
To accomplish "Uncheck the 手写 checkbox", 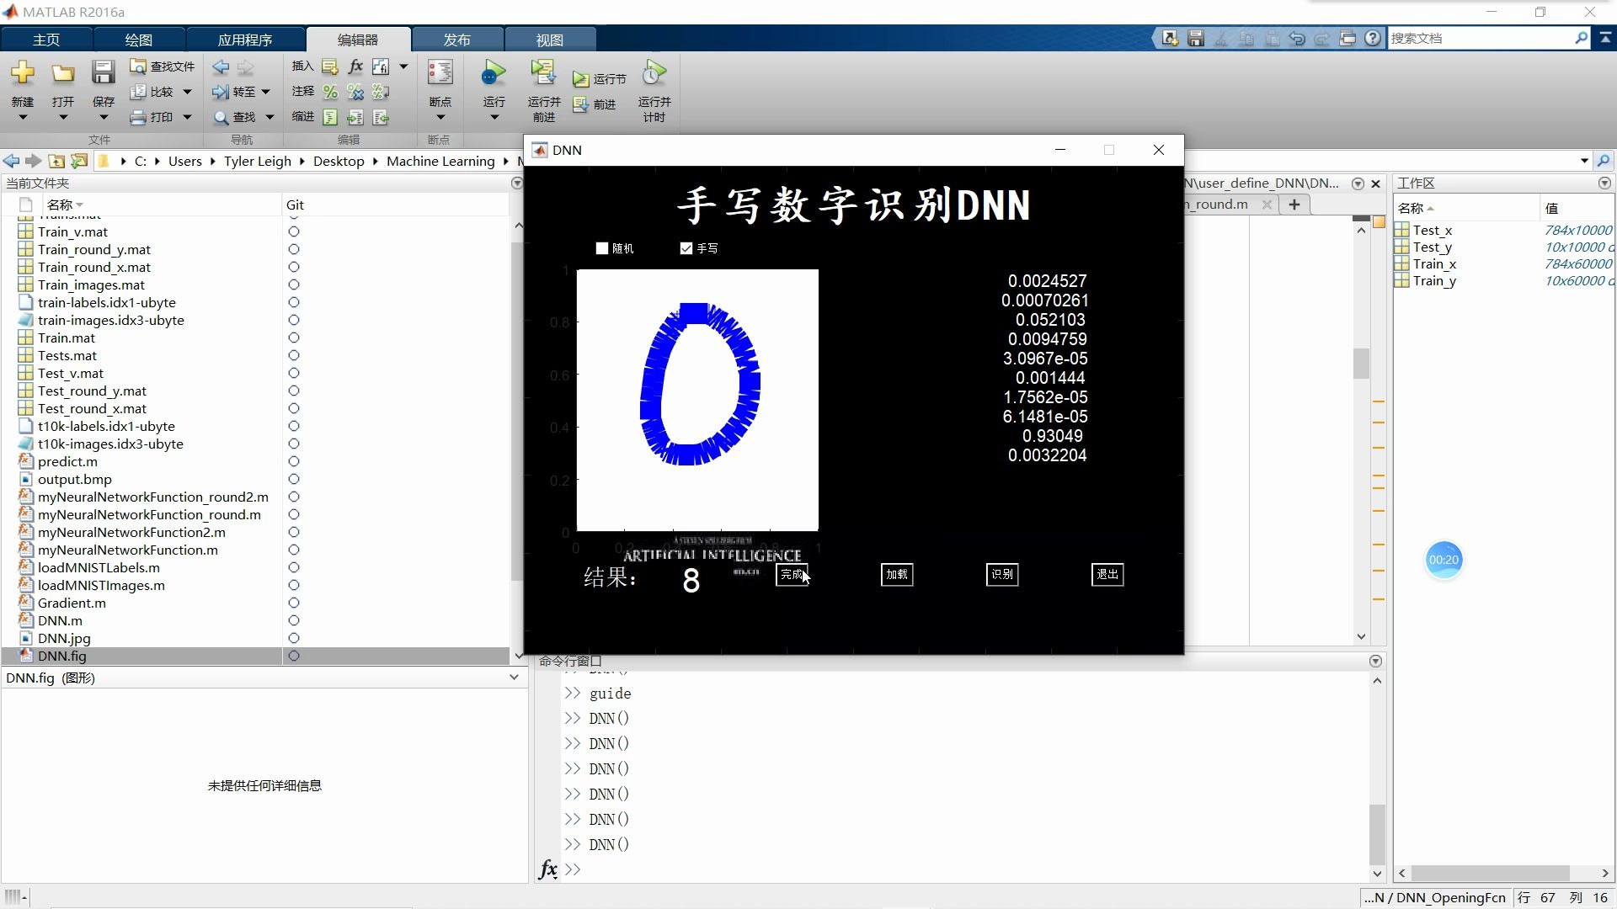I will [x=685, y=248].
